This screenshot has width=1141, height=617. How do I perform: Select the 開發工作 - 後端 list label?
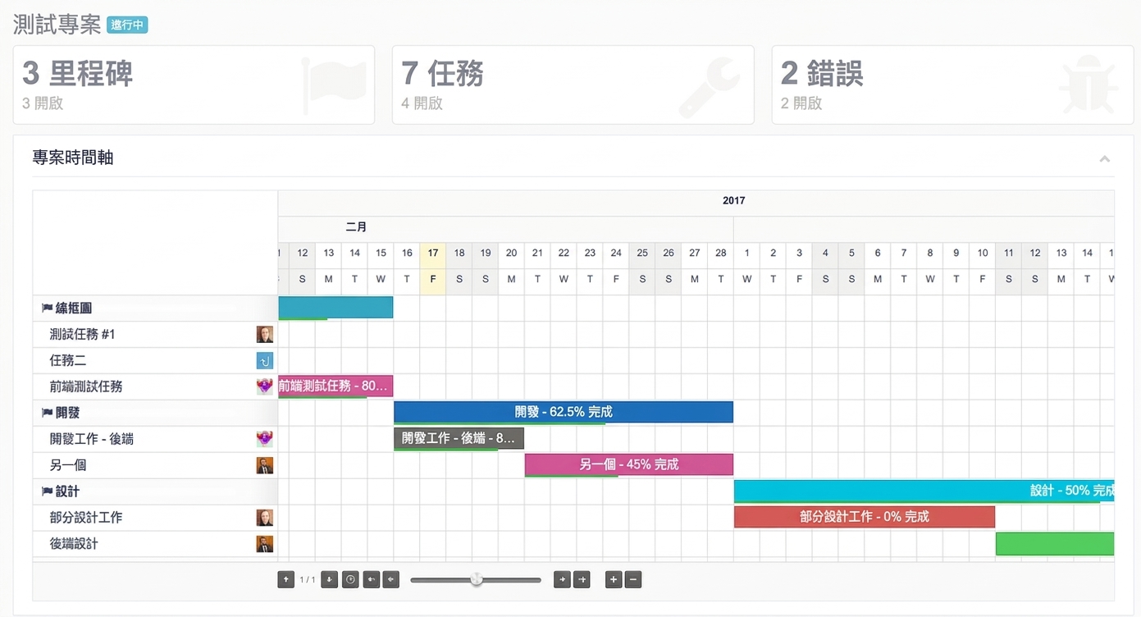pos(91,439)
